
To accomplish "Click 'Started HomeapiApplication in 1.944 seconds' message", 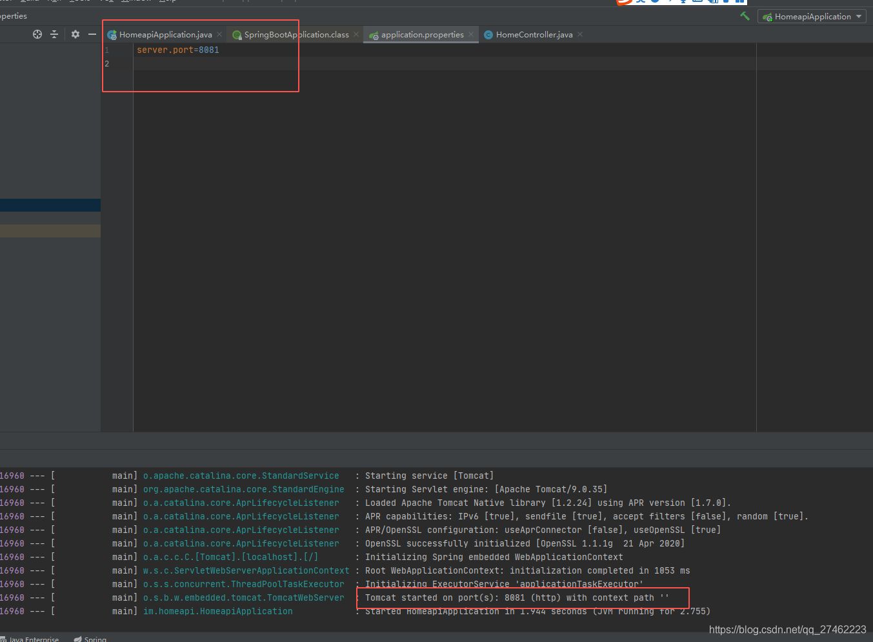I will pos(537,612).
